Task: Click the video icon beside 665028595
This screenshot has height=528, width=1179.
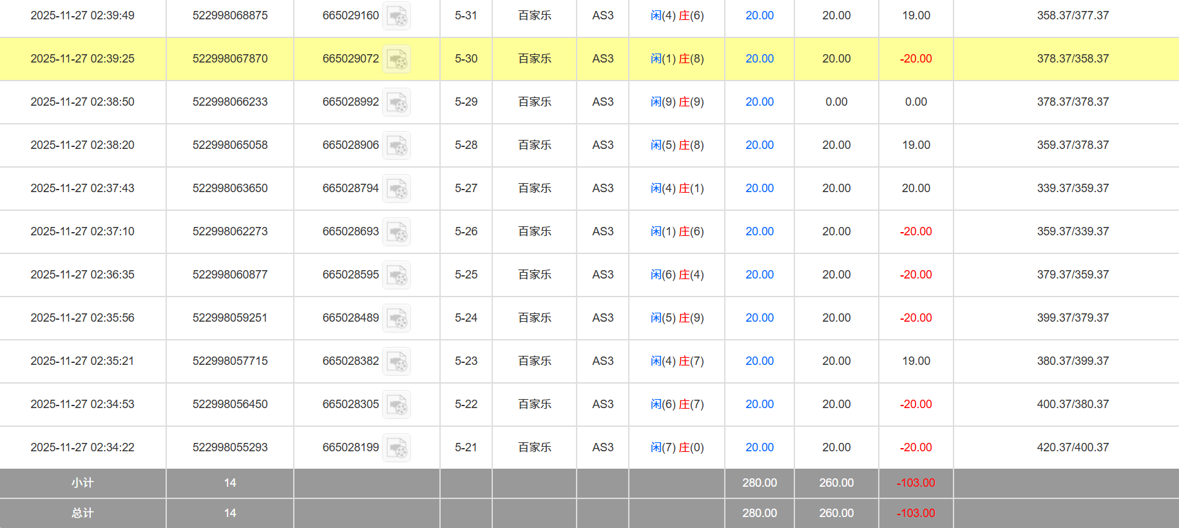Action: 396,275
